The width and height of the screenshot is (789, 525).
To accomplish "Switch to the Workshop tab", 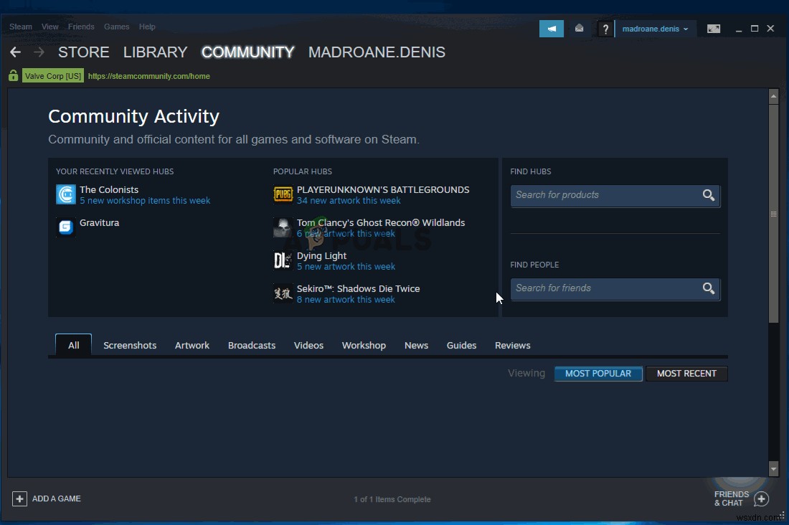I will [x=364, y=345].
